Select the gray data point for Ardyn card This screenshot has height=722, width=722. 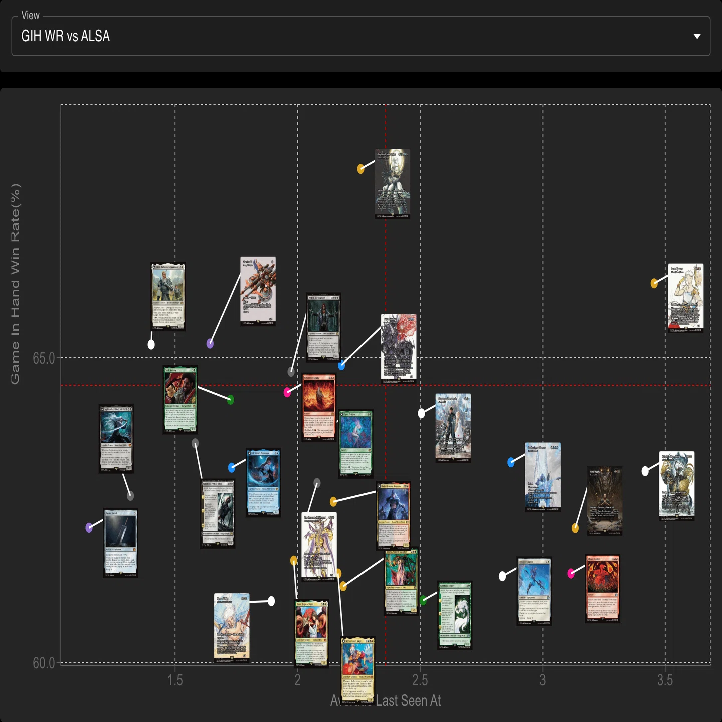(x=291, y=372)
